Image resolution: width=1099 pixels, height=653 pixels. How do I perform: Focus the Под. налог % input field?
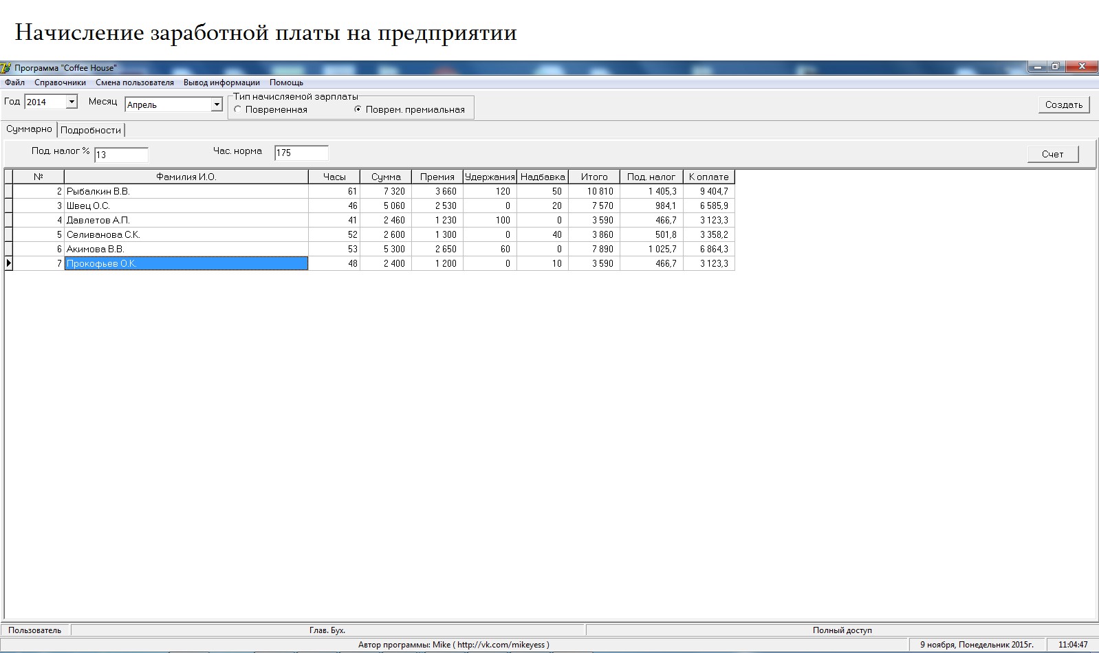tap(121, 154)
